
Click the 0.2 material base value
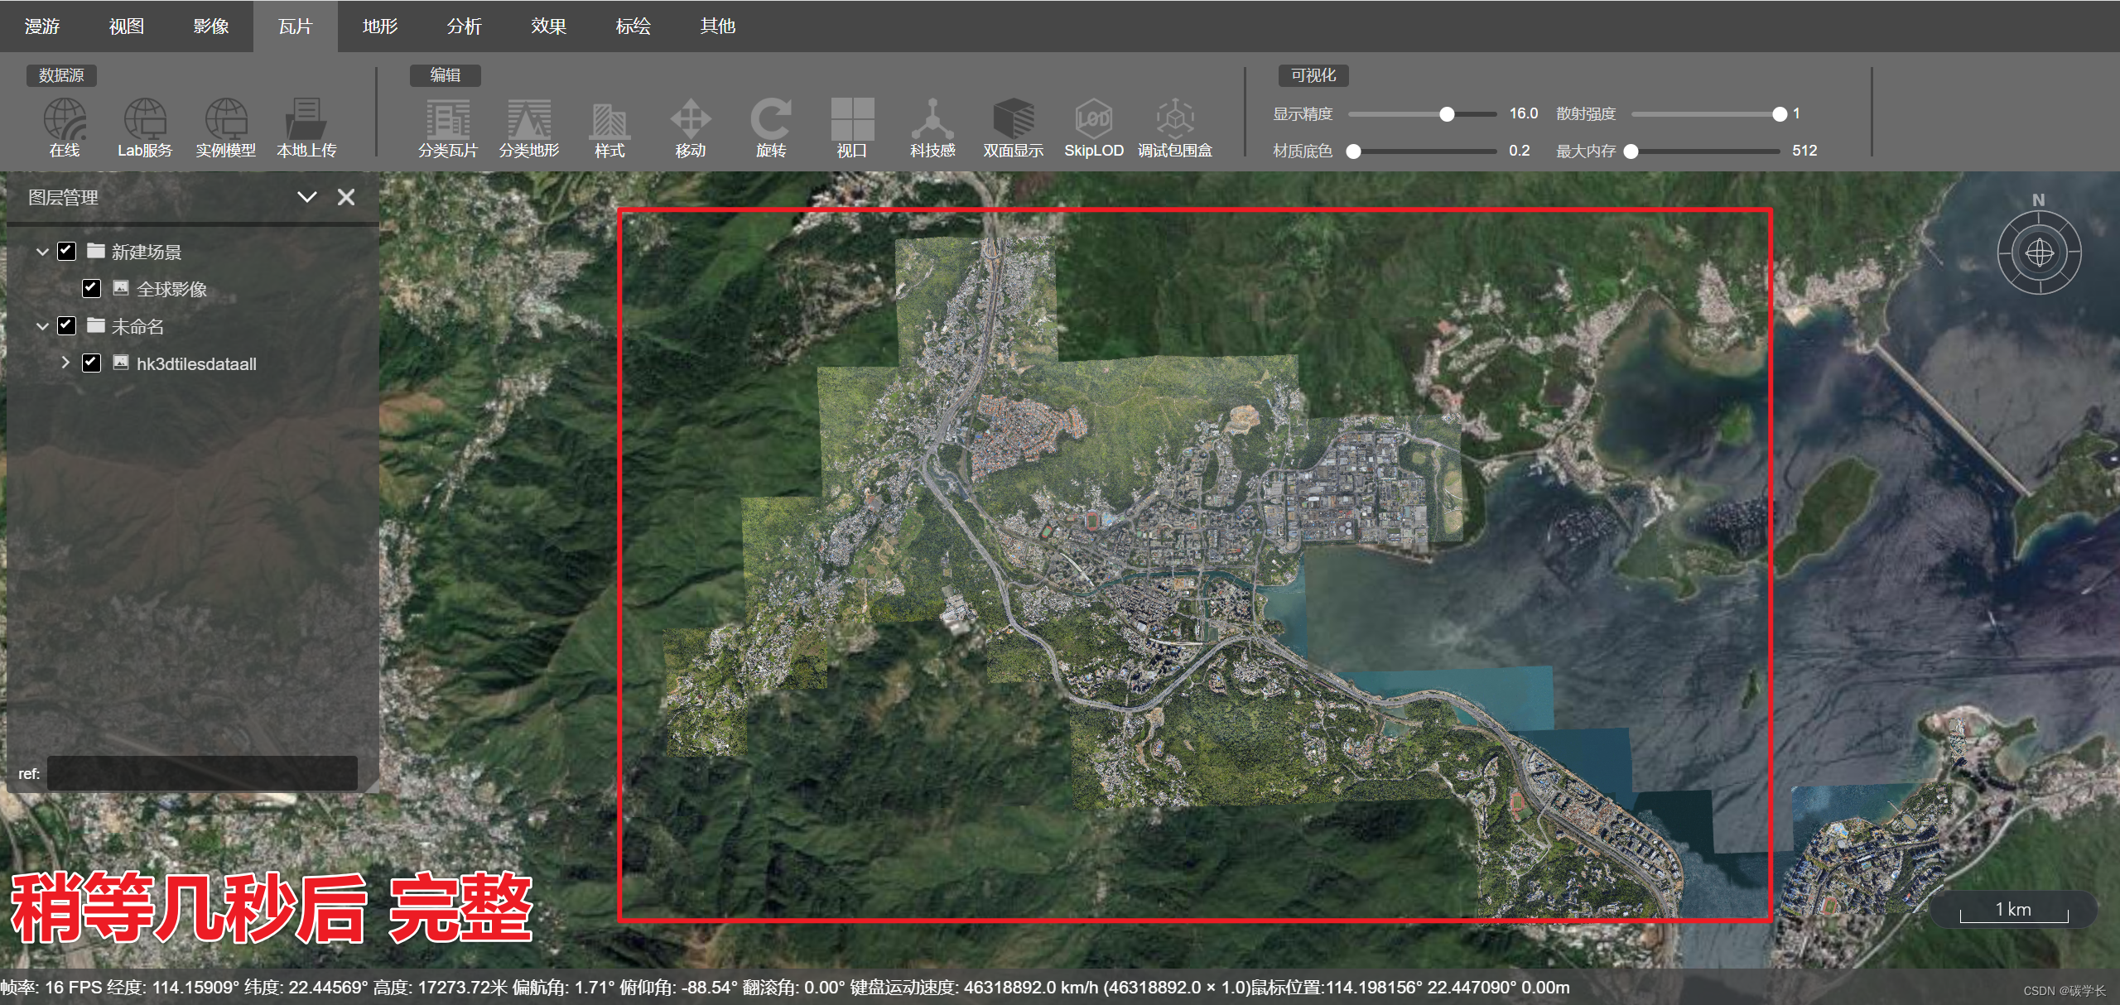point(1519,151)
